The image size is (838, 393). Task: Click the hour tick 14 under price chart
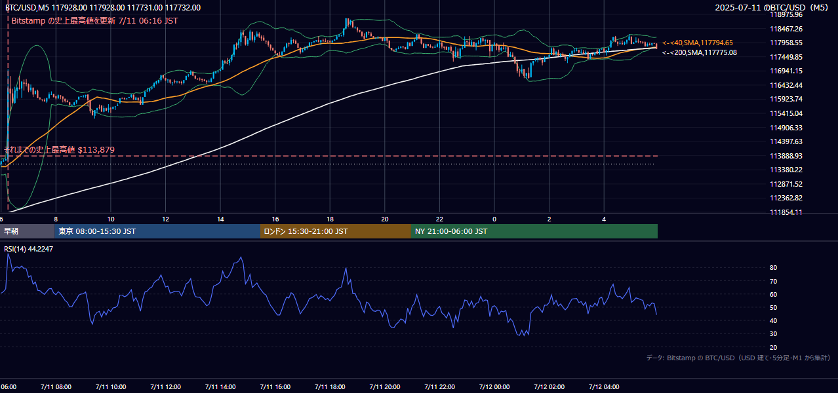click(x=220, y=219)
